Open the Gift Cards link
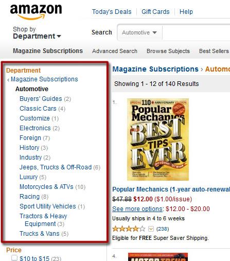Image resolution: width=230 pixels, height=261 pixels. point(155,12)
